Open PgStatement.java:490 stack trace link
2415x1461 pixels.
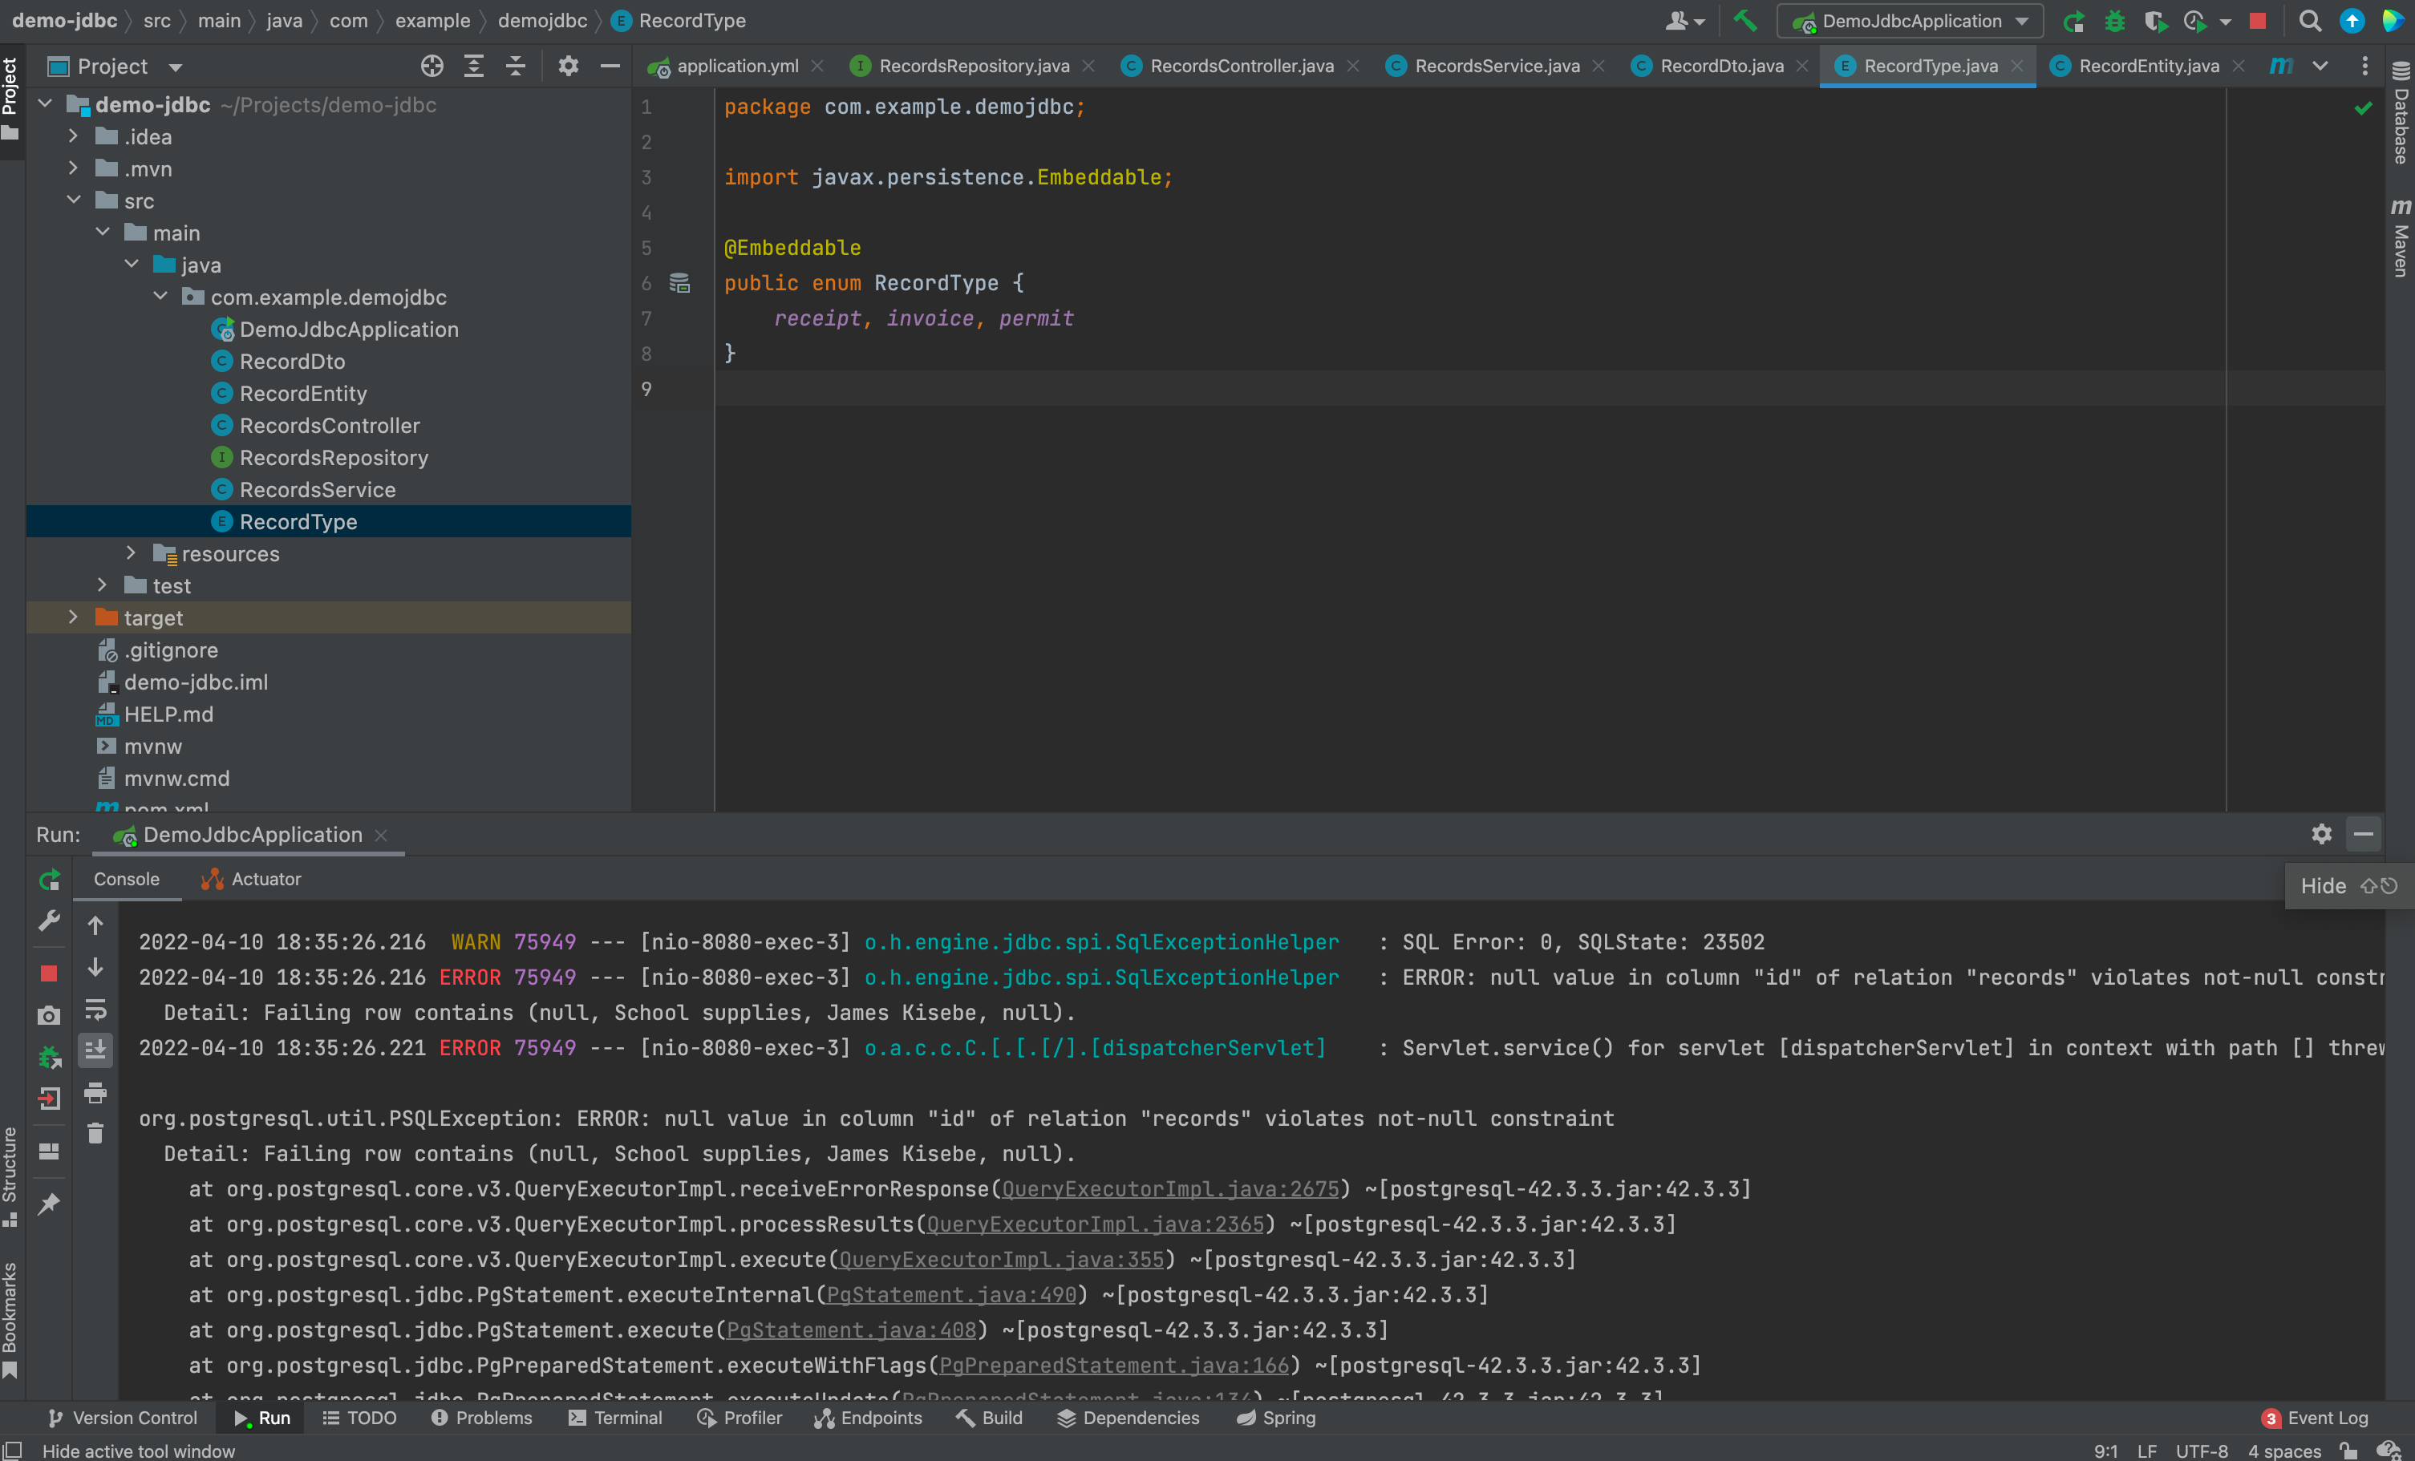(x=950, y=1294)
